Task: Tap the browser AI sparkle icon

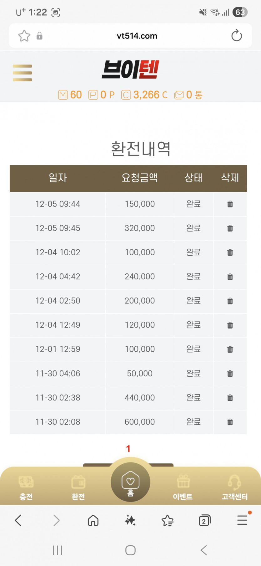Action: [x=130, y=521]
